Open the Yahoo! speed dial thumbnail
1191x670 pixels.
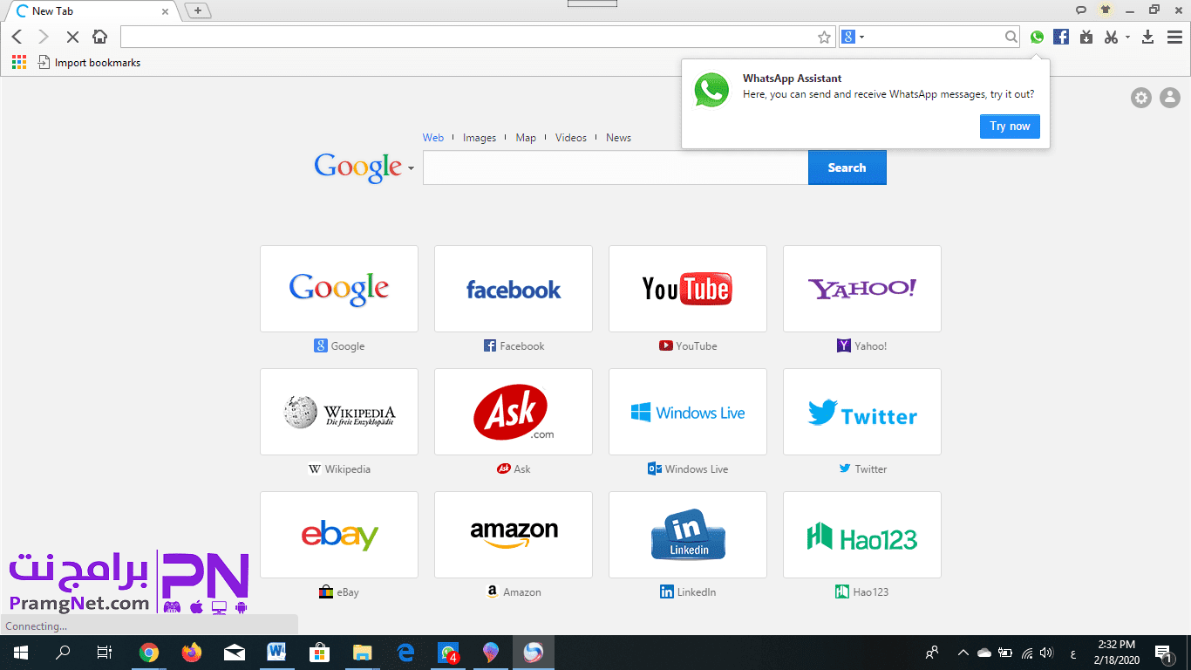(862, 289)
